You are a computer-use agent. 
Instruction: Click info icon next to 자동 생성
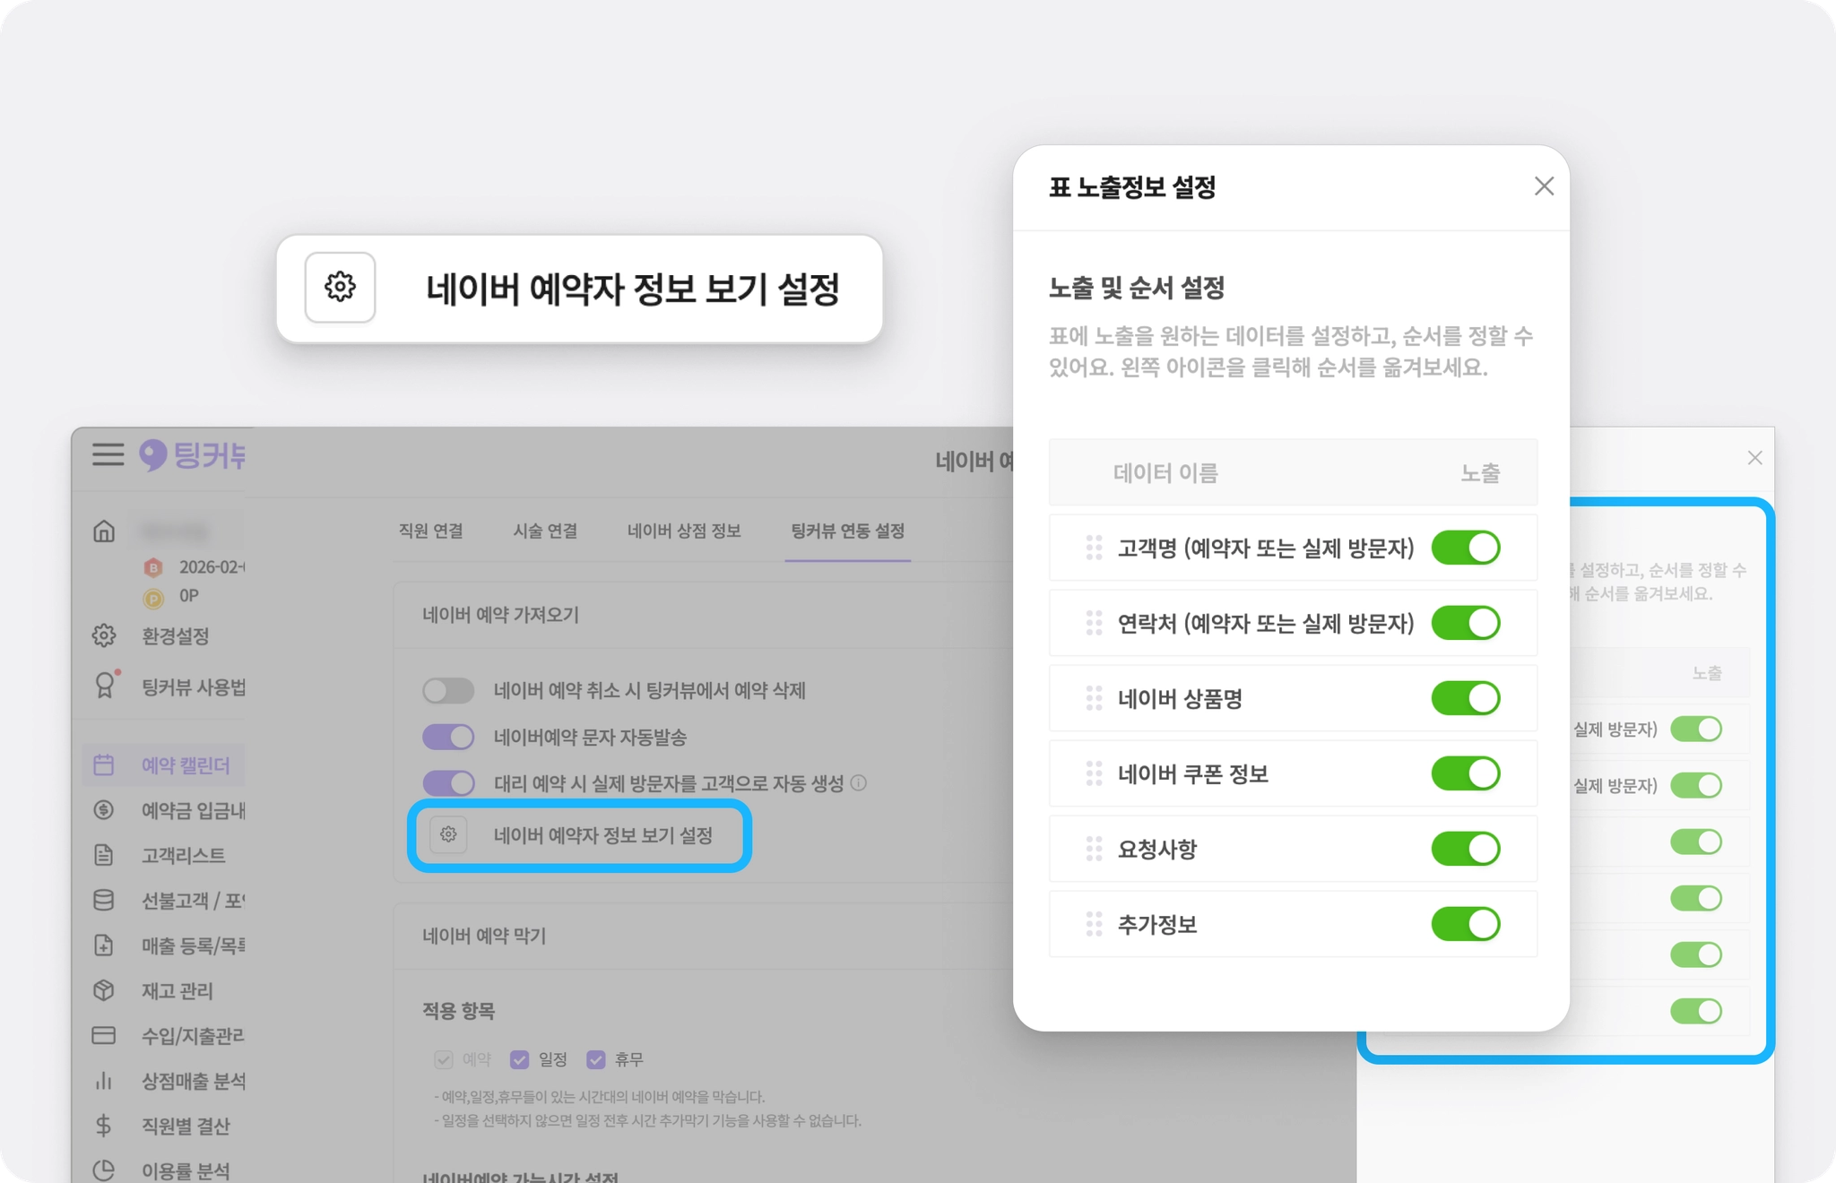(858, 783)
